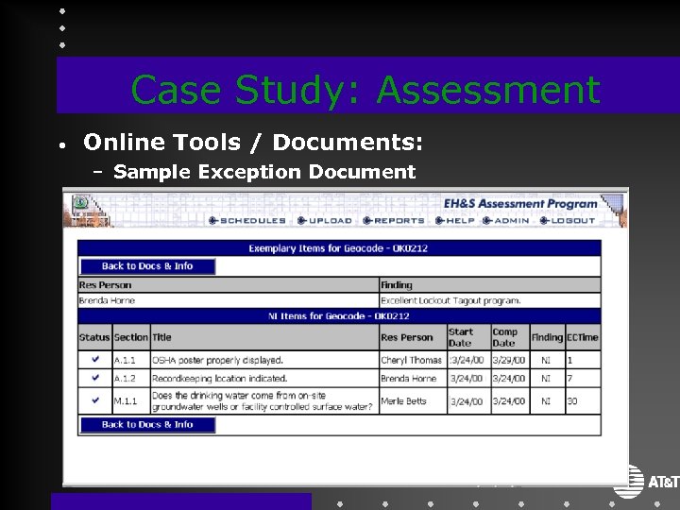This screenshot has width=680, height=510.
Task: Click comp date 3/29/00
Action: (509, 360)
